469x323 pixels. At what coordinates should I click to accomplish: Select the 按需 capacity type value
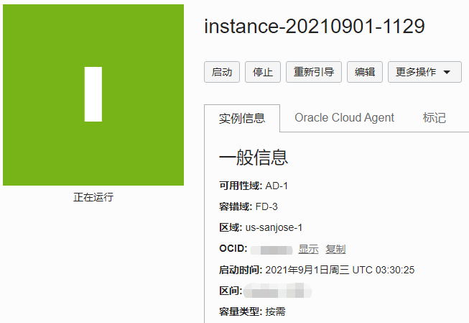(276, 311)
